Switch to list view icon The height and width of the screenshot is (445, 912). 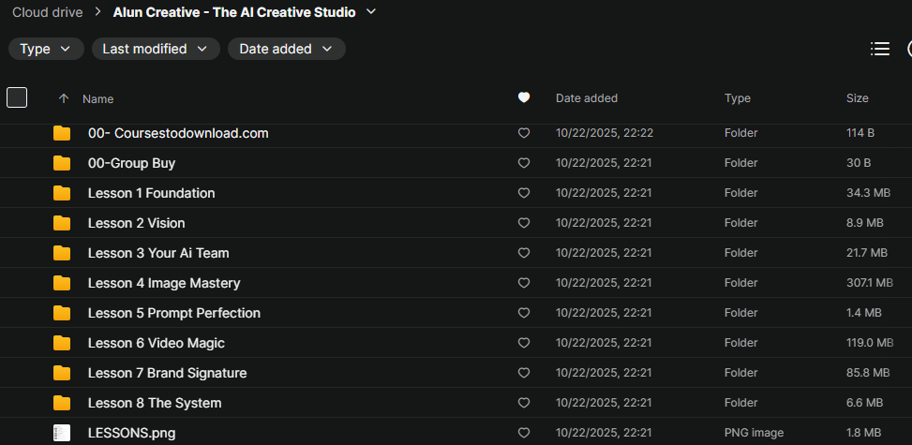point(879,49)
